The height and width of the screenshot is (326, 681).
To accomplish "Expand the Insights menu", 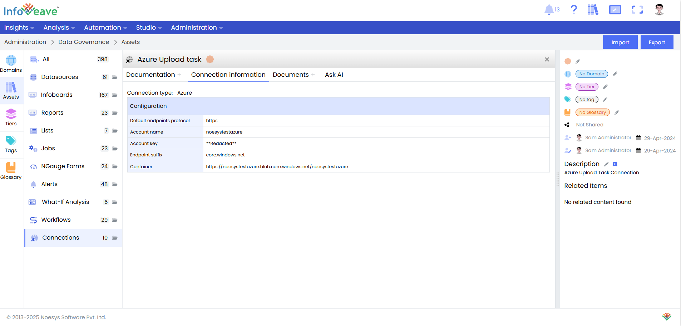I will 19,27.
